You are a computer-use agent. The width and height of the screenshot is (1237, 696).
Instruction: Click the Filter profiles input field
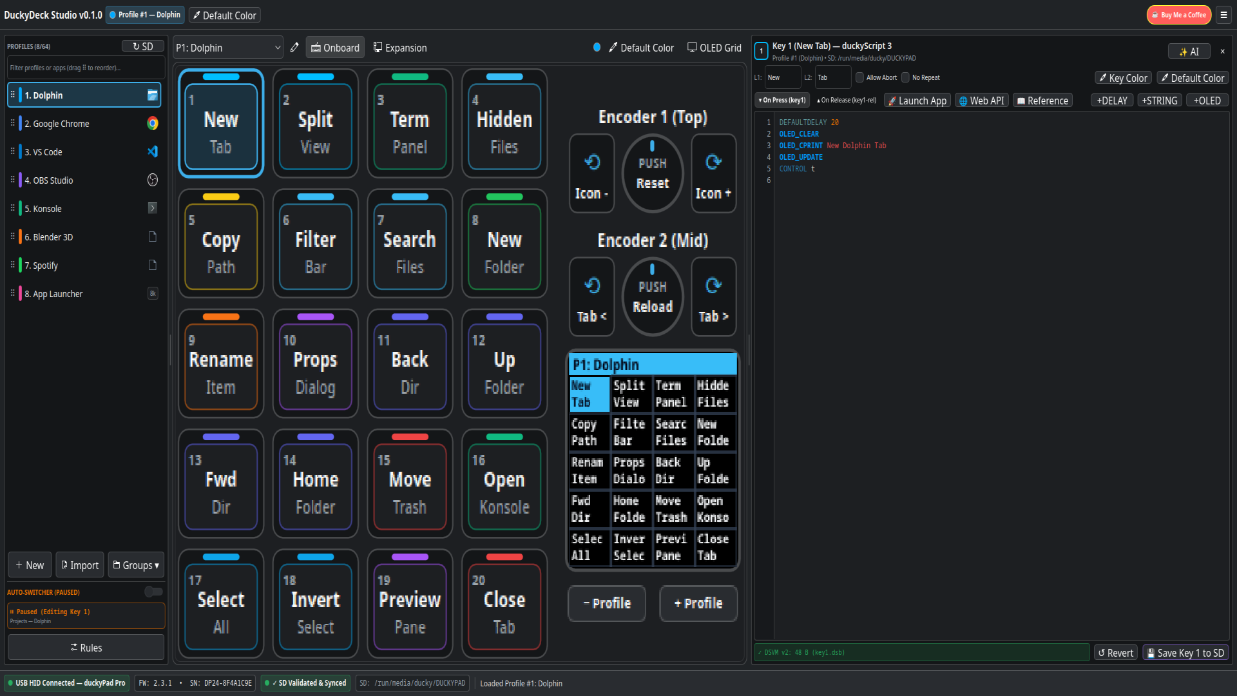coord(86,68)
